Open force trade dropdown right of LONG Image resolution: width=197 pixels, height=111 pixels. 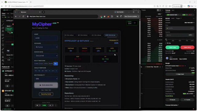(51, 105)
